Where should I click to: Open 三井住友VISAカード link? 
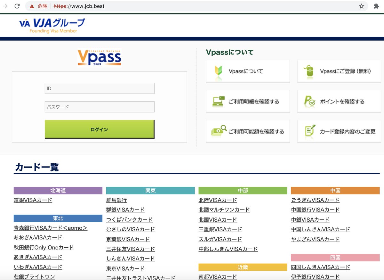coord(131,249)
